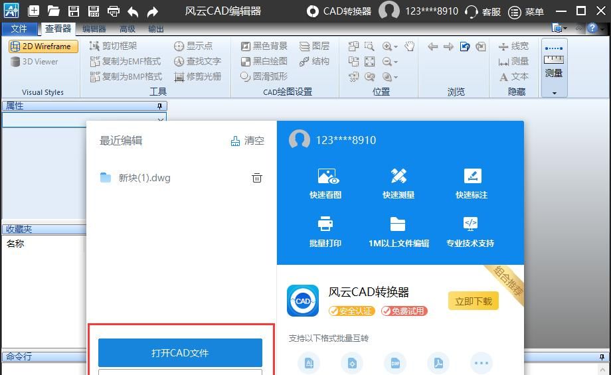This screenshot has width=611, height=375.
Task: Click the fit to window icon
Action: (369, 62)
